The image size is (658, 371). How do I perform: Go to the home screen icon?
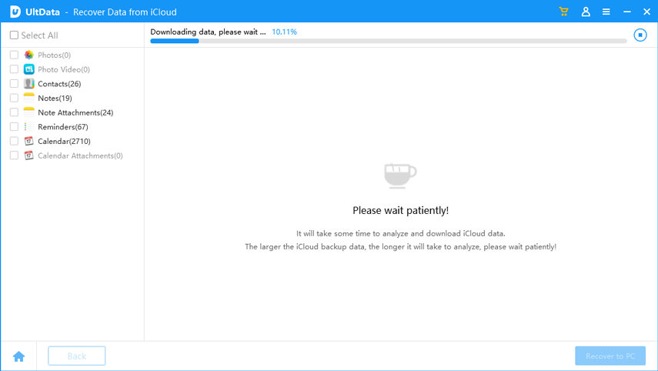pos(18,356)
